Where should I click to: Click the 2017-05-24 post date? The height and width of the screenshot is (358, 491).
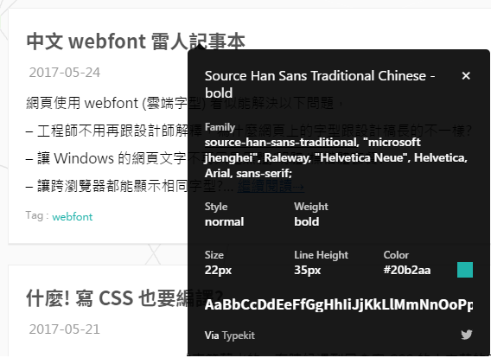(x=65, y=73)
